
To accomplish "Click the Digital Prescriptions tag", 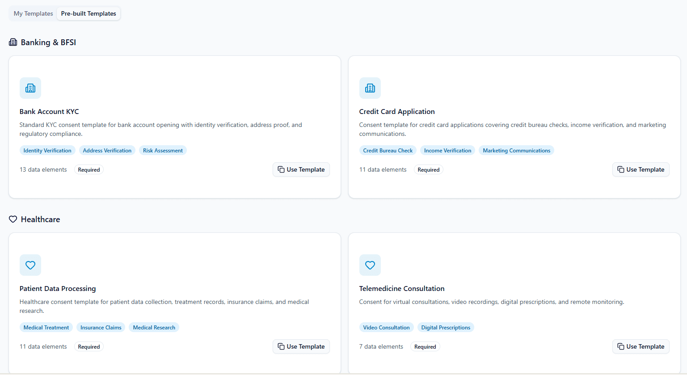I will point(446,327).
